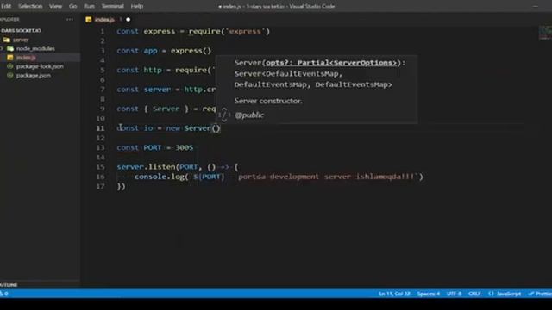The image size is (552, 310).
Task: Click the green node_modules folder icon
Action: tap(10, 48)
